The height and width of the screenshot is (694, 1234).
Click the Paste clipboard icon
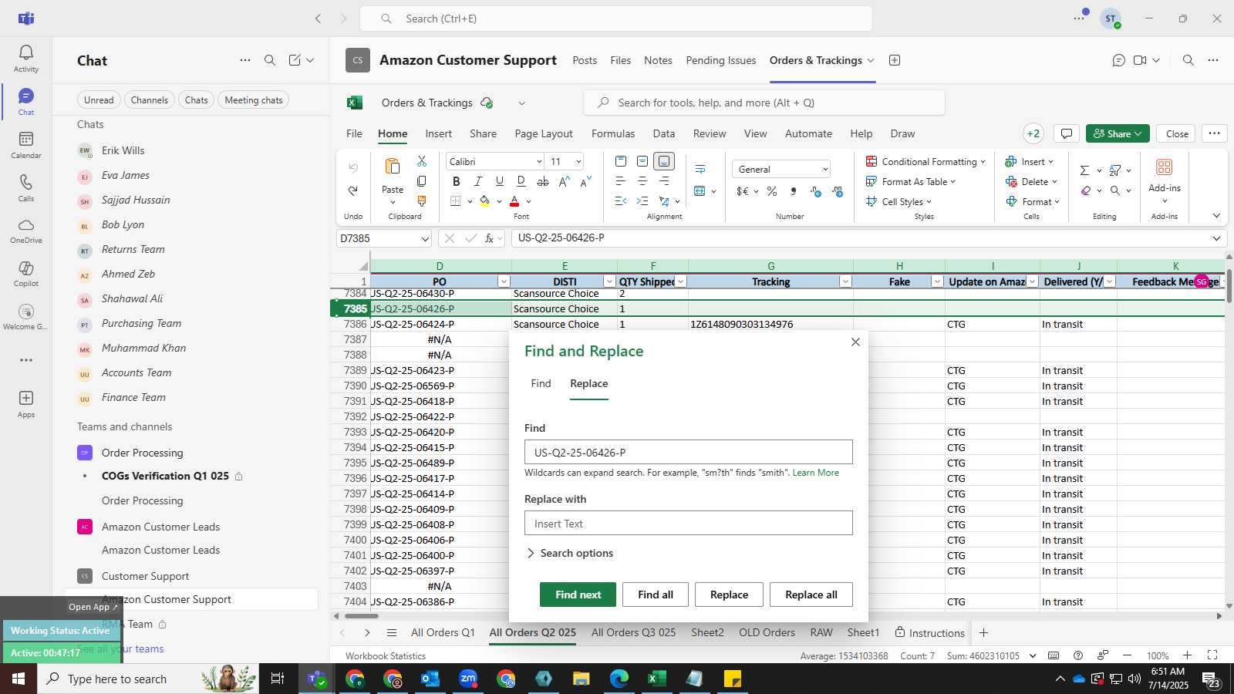393,167
